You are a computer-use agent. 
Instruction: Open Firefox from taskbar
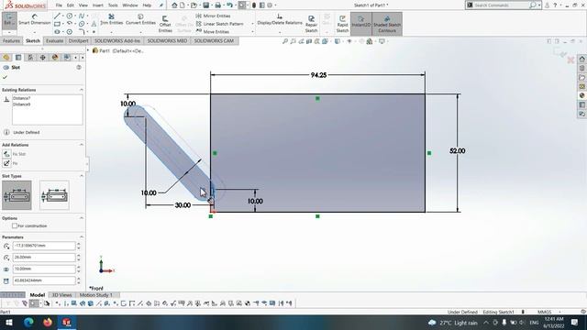pos(47,323)
